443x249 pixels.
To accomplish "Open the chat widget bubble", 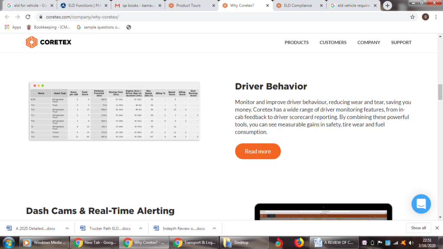I will click(x=421, y=204).
